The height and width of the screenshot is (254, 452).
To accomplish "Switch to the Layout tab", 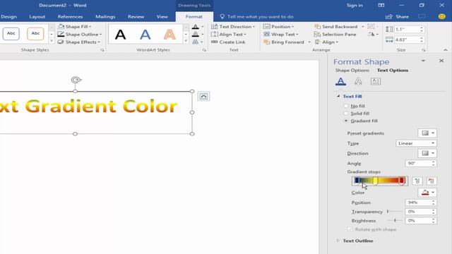I will 37,17.
